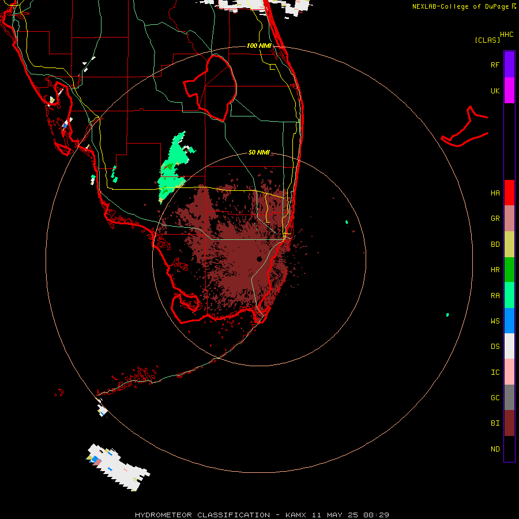
Task: Click the Hydrometeor Classification KAMX title text
Action: pyautogui.click(x=262, y=515)
